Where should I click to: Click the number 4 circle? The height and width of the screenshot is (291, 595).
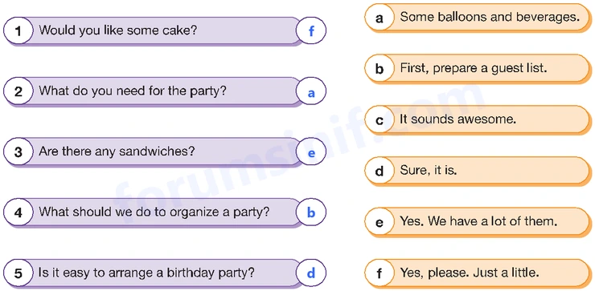tap(18, 212)
